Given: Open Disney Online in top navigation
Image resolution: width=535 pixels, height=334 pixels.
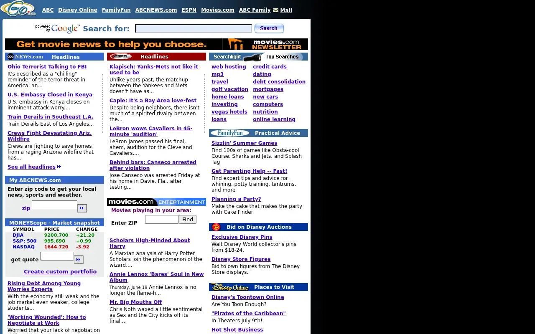Looking at the screenshot, I should (78, 10).
